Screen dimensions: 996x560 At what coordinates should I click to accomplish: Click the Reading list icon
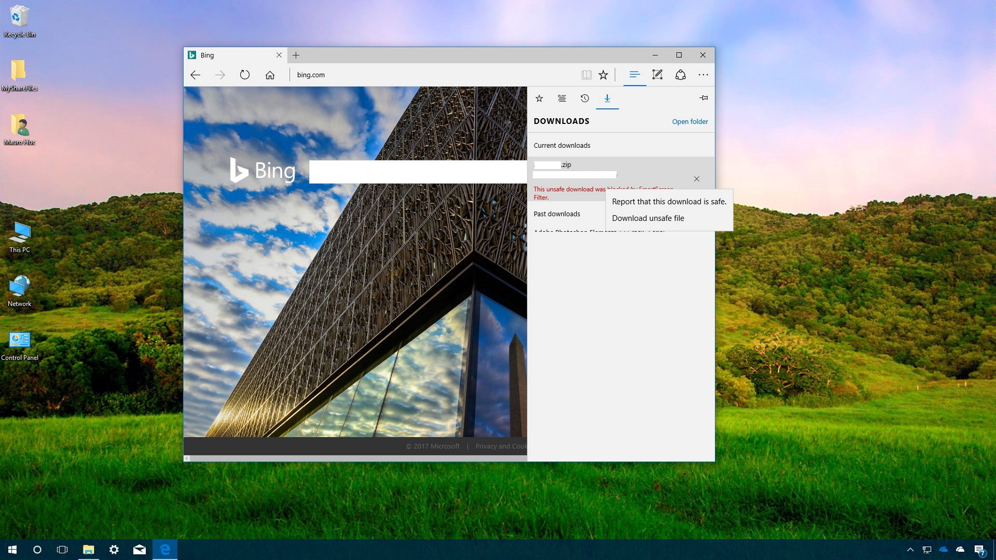562,98
